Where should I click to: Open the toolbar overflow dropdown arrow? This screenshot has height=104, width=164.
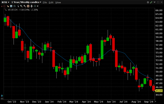38,6
